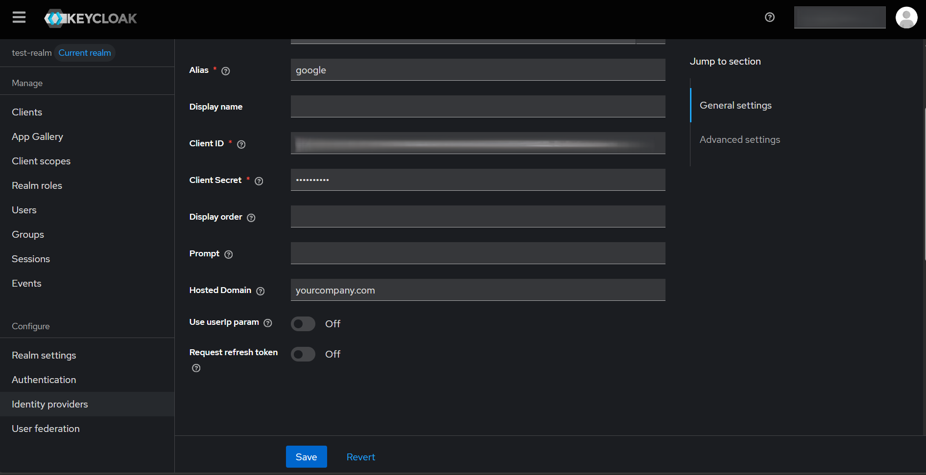Show help for the Client Secret field

pyautogui.click(x=259, y=181)
